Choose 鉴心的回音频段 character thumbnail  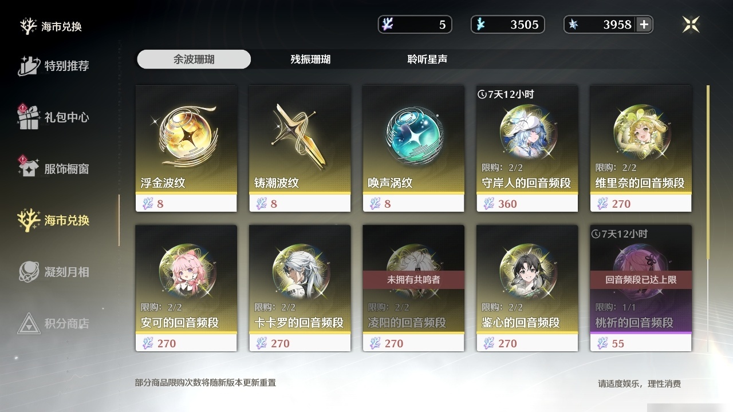(x=527, y=270)
